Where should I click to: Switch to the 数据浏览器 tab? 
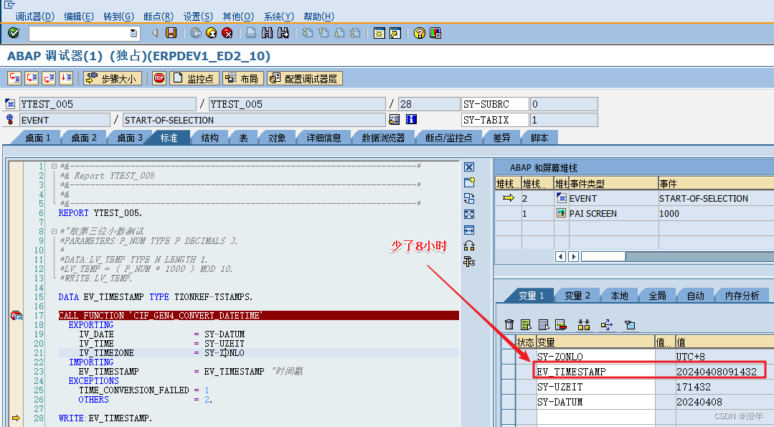pyautogui.click(x=383, y=138)
